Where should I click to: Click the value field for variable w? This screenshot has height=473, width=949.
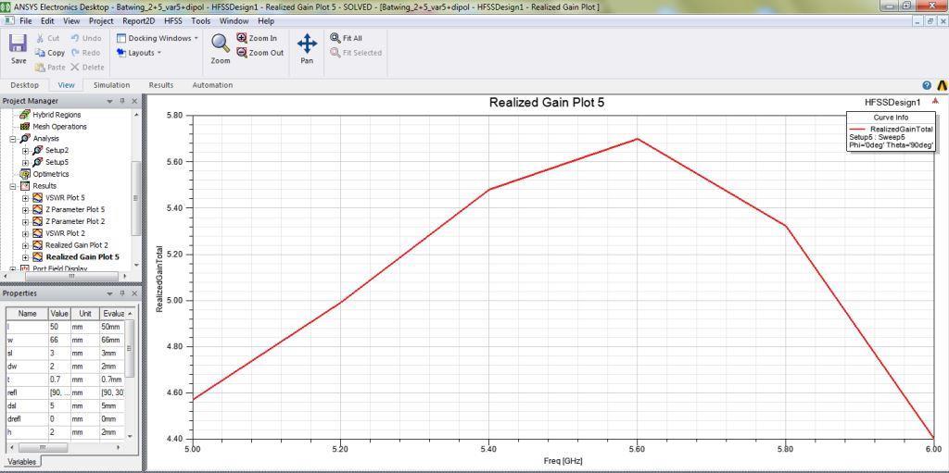click(x=58, y=340)
